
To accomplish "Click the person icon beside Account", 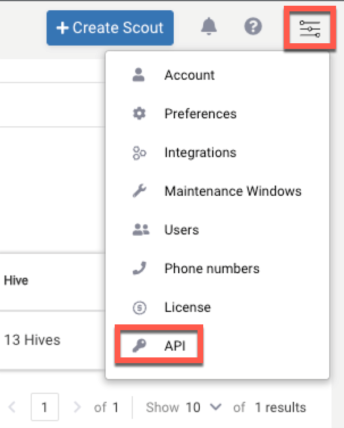I will (x=139, y=75).
